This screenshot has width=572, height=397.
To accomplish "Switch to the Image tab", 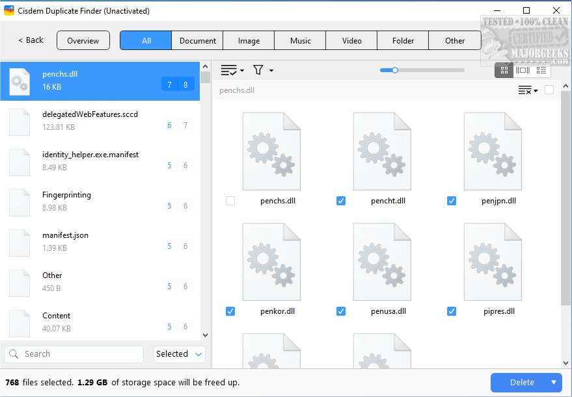I will point(249,40).
